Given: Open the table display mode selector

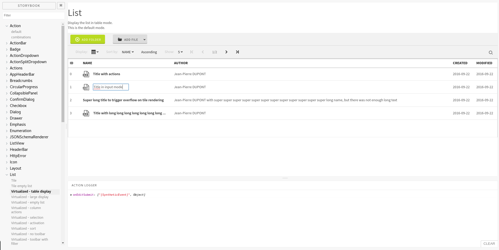Looking at the screenshot, I should pyautogui.click(x=95, y=52).
